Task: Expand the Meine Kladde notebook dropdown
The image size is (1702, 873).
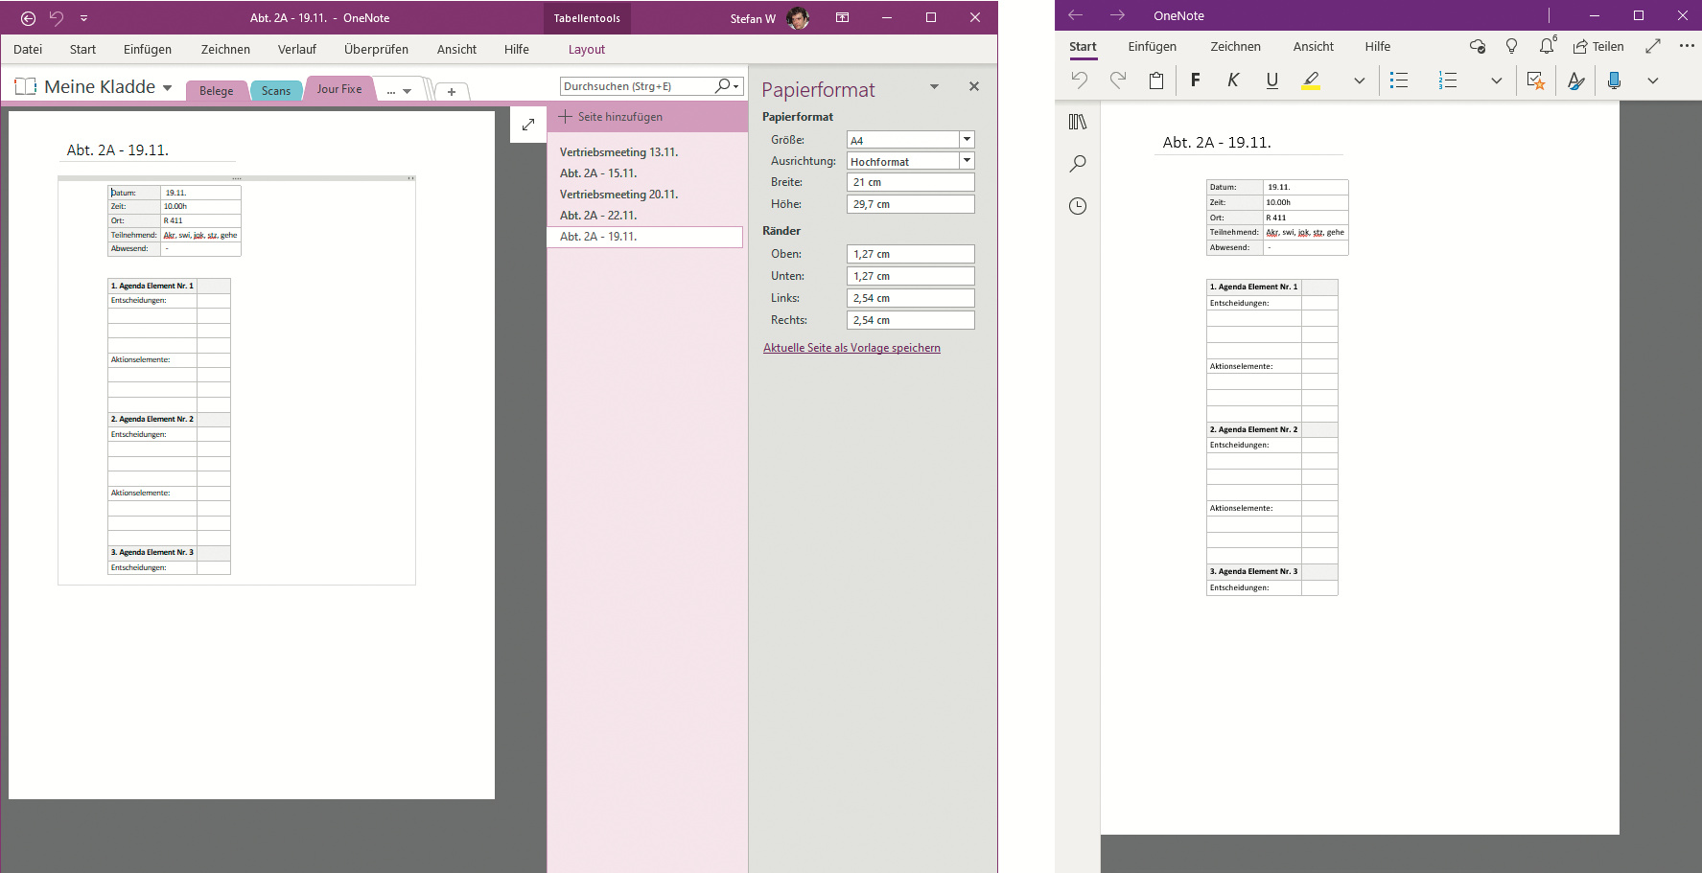Action: (x=168, y=88)
